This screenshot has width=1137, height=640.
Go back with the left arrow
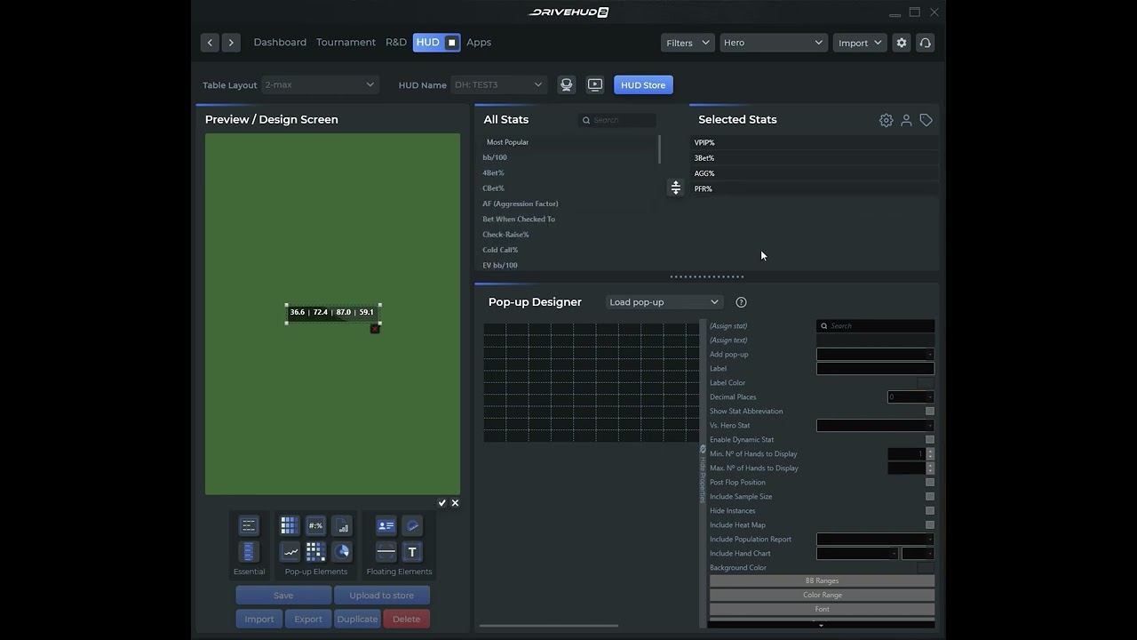[x=210, y=43]
